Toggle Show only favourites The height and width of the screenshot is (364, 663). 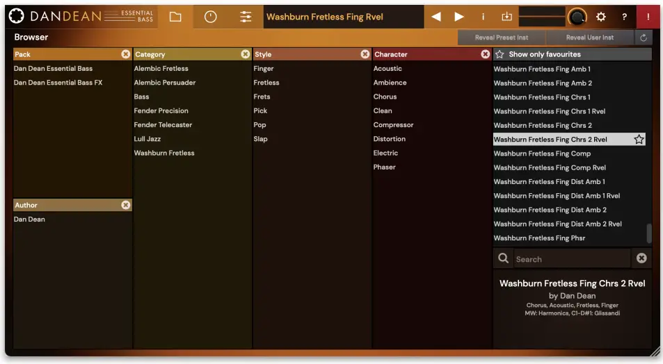click(x=572, y=54)
